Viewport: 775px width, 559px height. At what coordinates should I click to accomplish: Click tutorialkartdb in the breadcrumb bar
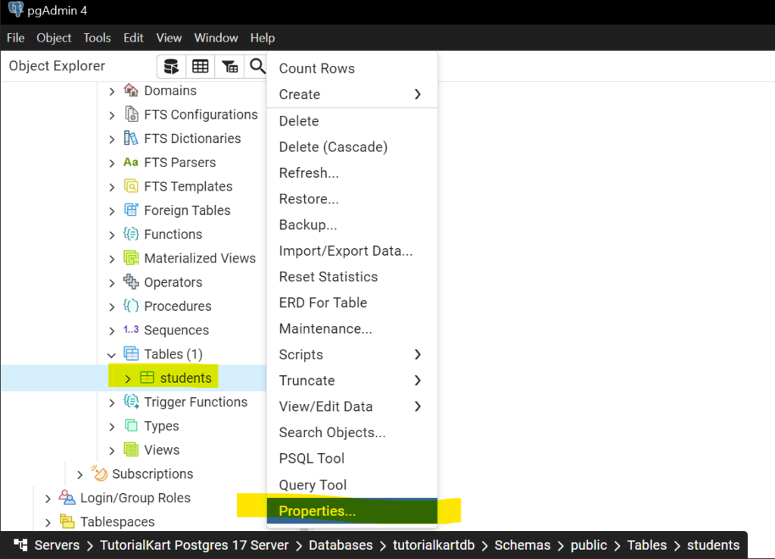pyautogui.click(x=434, y=545)
